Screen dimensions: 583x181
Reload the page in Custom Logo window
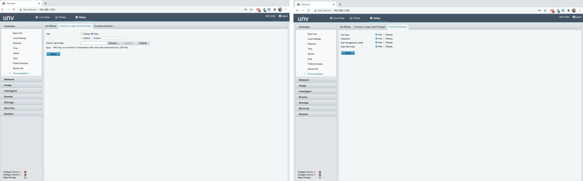click(14, 10)
